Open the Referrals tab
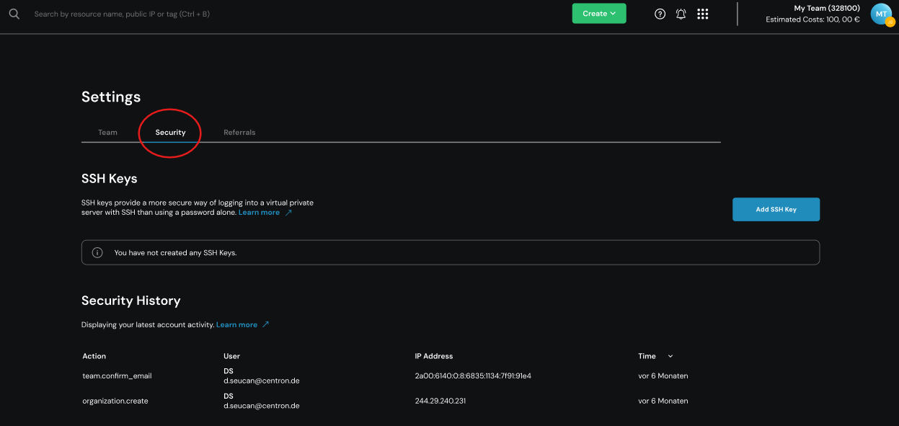Viewport: 899px width, 426px height. [239, 133]
